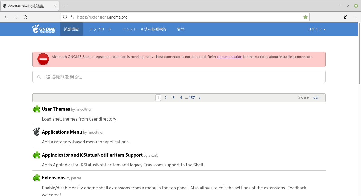The image size is (361, 196).
Task: Open the browser hamburger menu
Action: pyautogui.click(x=355, y=17)
